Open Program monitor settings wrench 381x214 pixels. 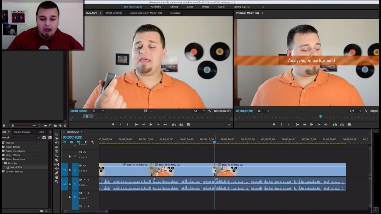coord(366,111)
